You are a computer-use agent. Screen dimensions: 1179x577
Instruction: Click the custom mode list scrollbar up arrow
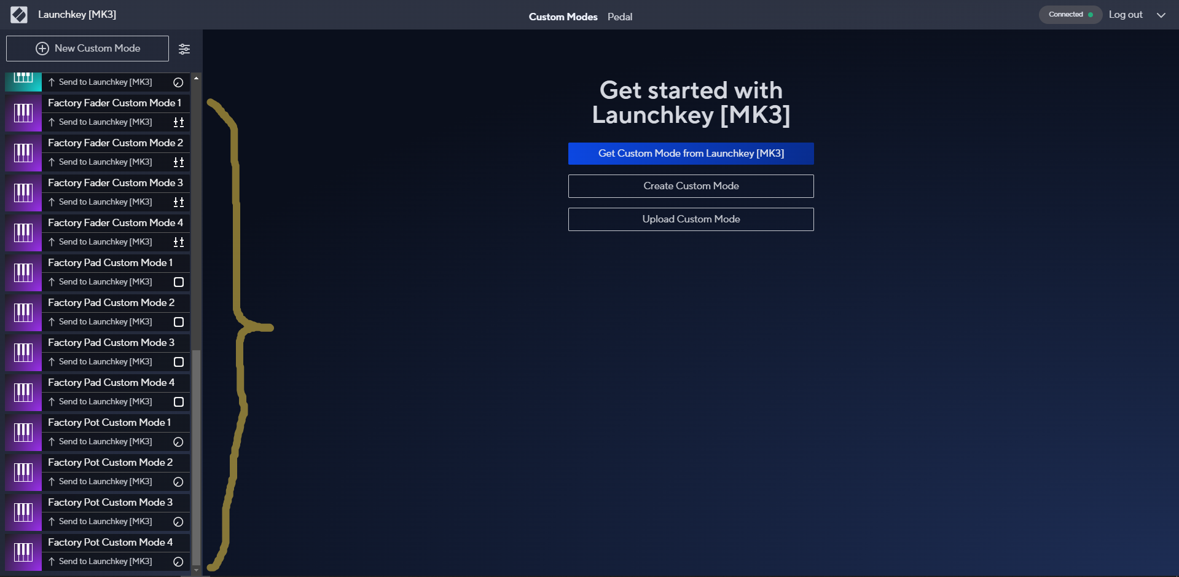(197, 78)
